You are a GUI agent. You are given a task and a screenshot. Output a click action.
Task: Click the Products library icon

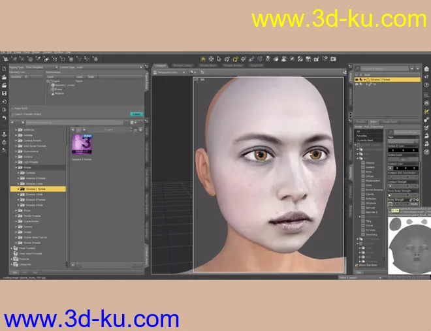pos(16,259)
